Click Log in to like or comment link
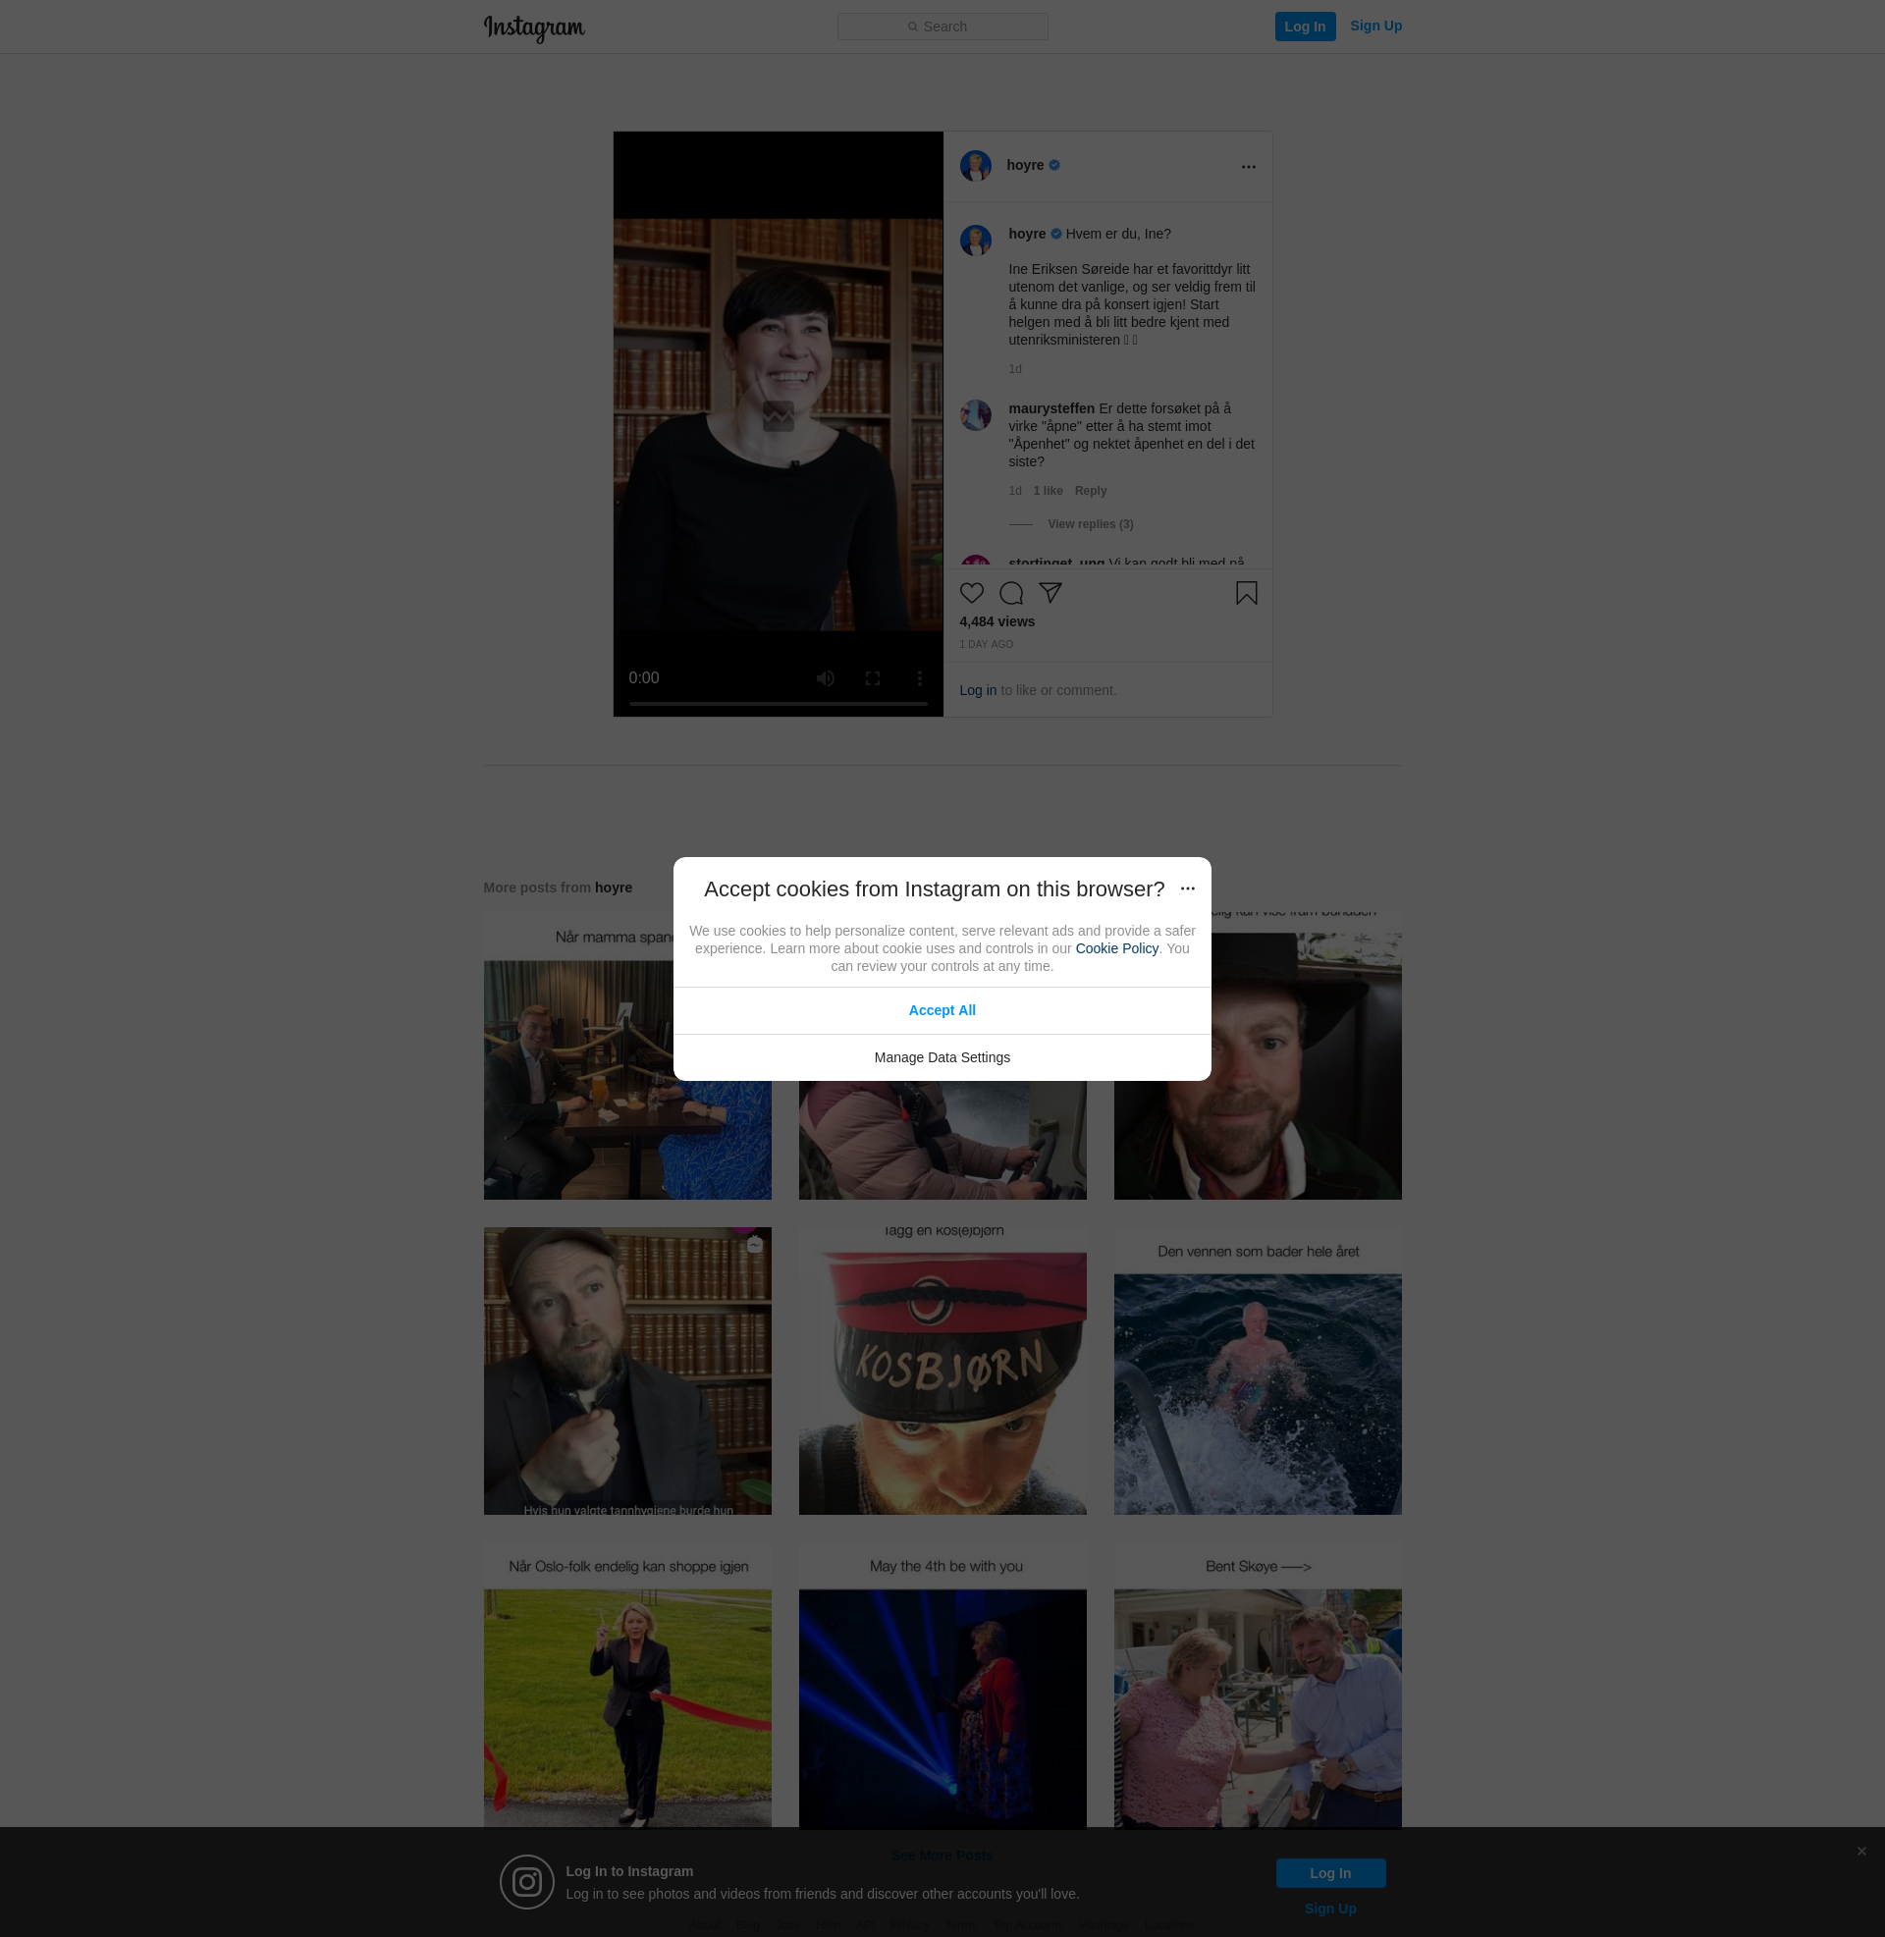 977,690
